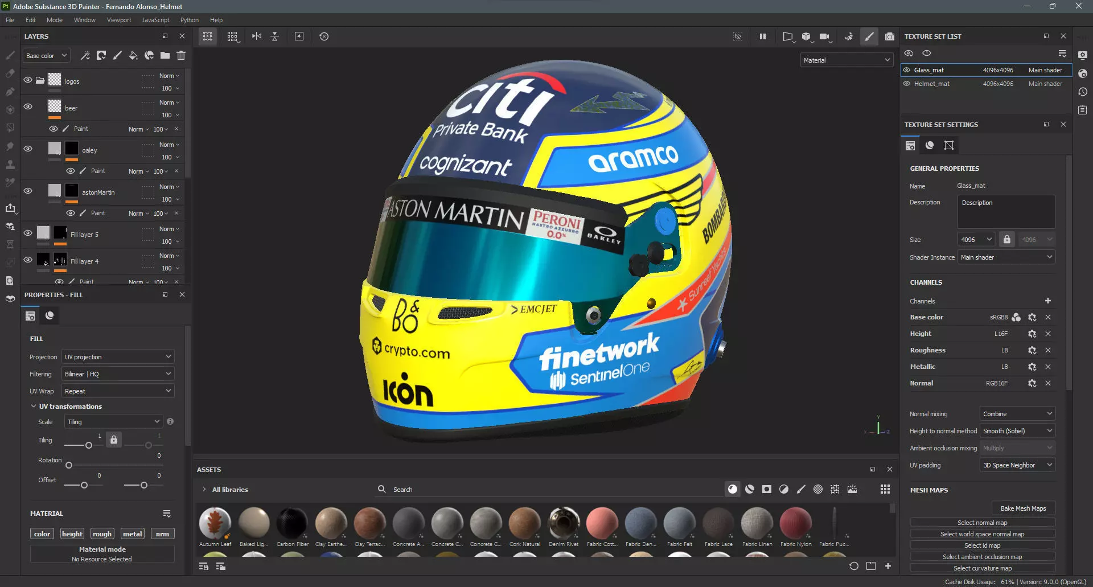Select the Paint brush tool in left toolbar
The image size is (1093, 587).
click(10, 55)
